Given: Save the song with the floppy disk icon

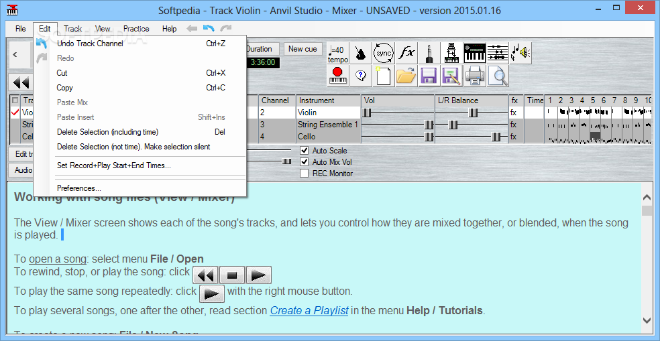Looking at the screenshot, I should pyautogui.click(x=429, y=76).
